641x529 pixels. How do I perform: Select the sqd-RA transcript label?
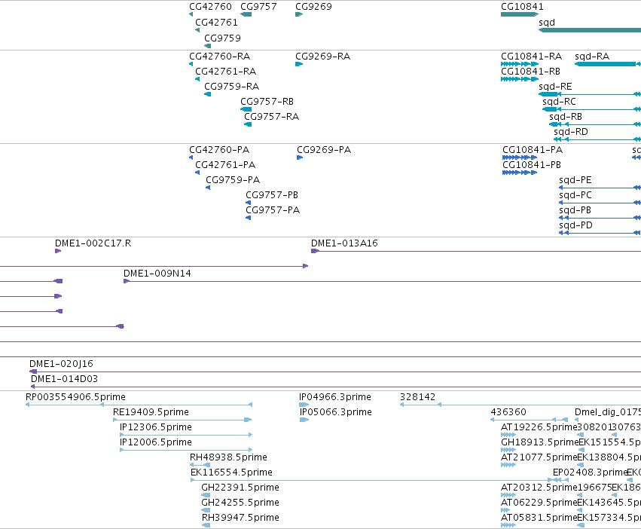pos(592,56)
